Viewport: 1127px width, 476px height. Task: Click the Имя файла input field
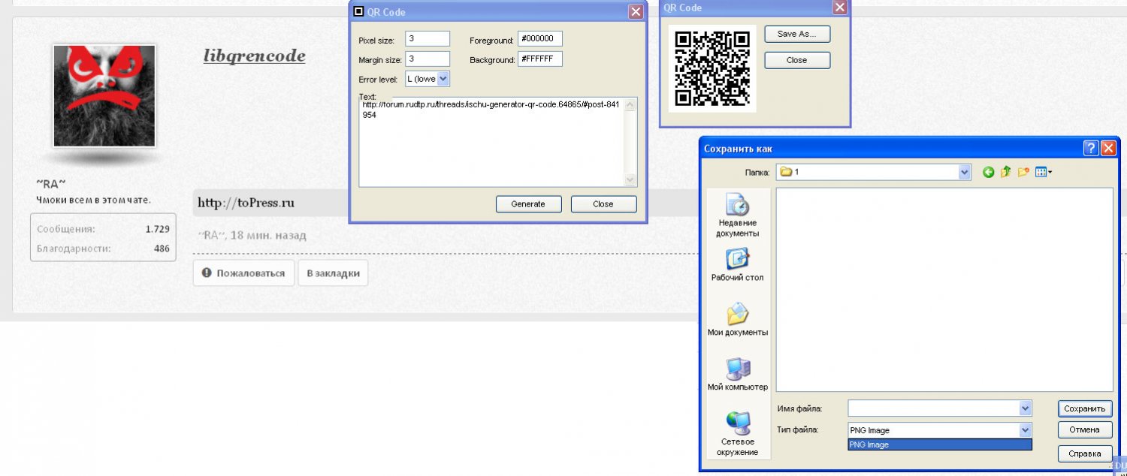click(933, 408)
